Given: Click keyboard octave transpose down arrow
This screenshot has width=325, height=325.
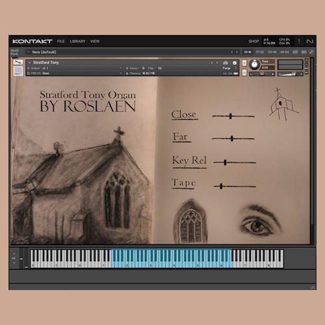Looking at the screenshot, I should point(14,263).
